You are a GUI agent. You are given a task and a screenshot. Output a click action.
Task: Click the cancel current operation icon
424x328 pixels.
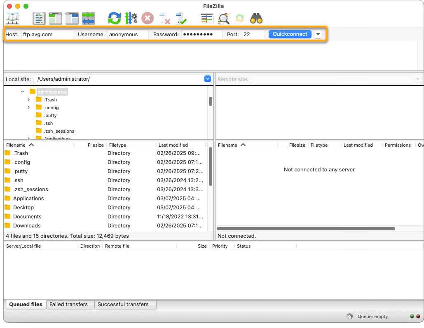pos(148,18)
